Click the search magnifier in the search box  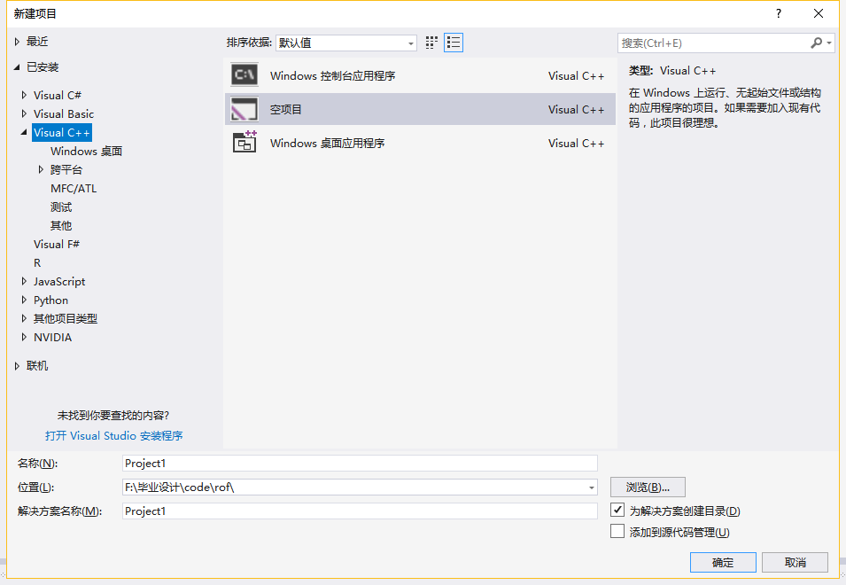(816, 42)
